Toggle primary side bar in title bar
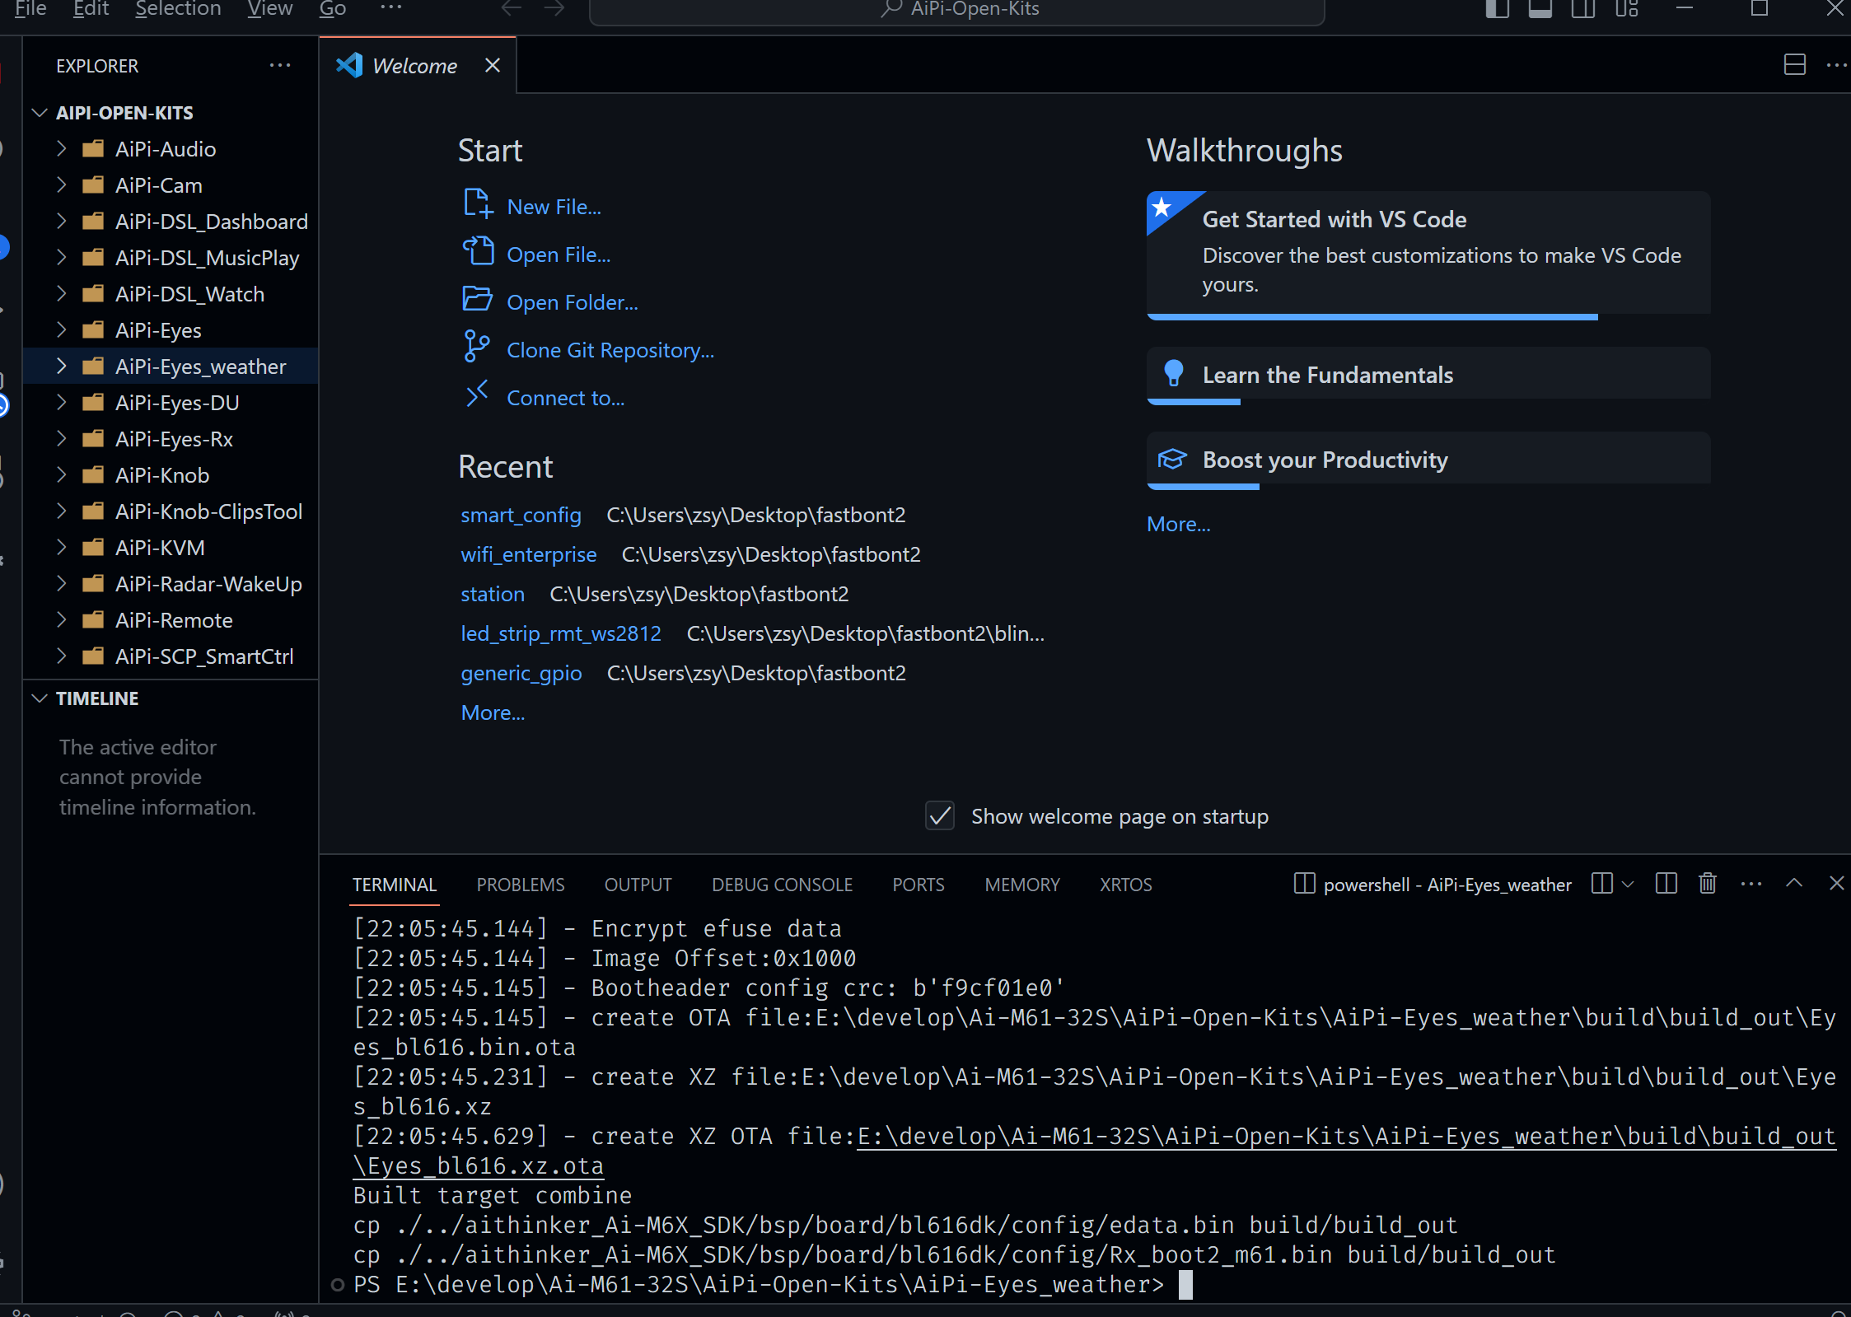 coord(1497,9)
